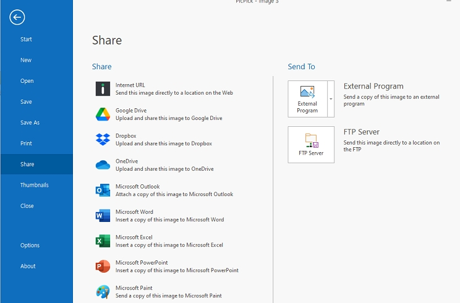
Task: Click the Microsoft Outlook icon
Action: 103,190
